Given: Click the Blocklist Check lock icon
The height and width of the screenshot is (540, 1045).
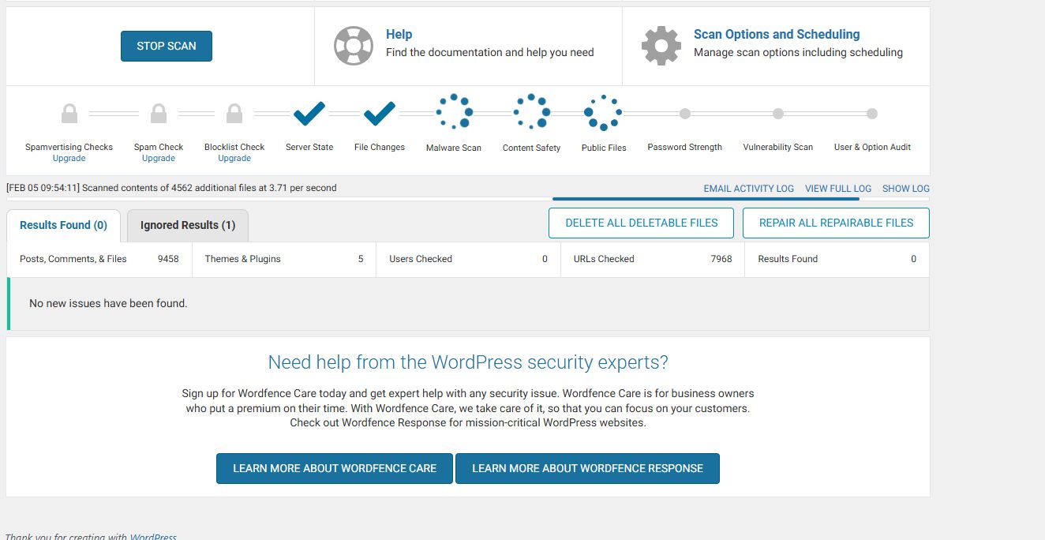Looking at the screenshot, I should (234, 114).
